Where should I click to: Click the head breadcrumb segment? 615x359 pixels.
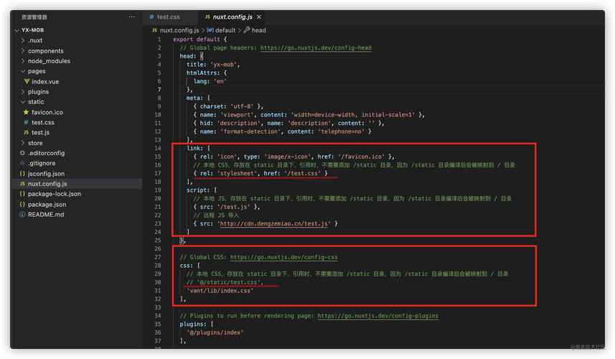point(258,30)
